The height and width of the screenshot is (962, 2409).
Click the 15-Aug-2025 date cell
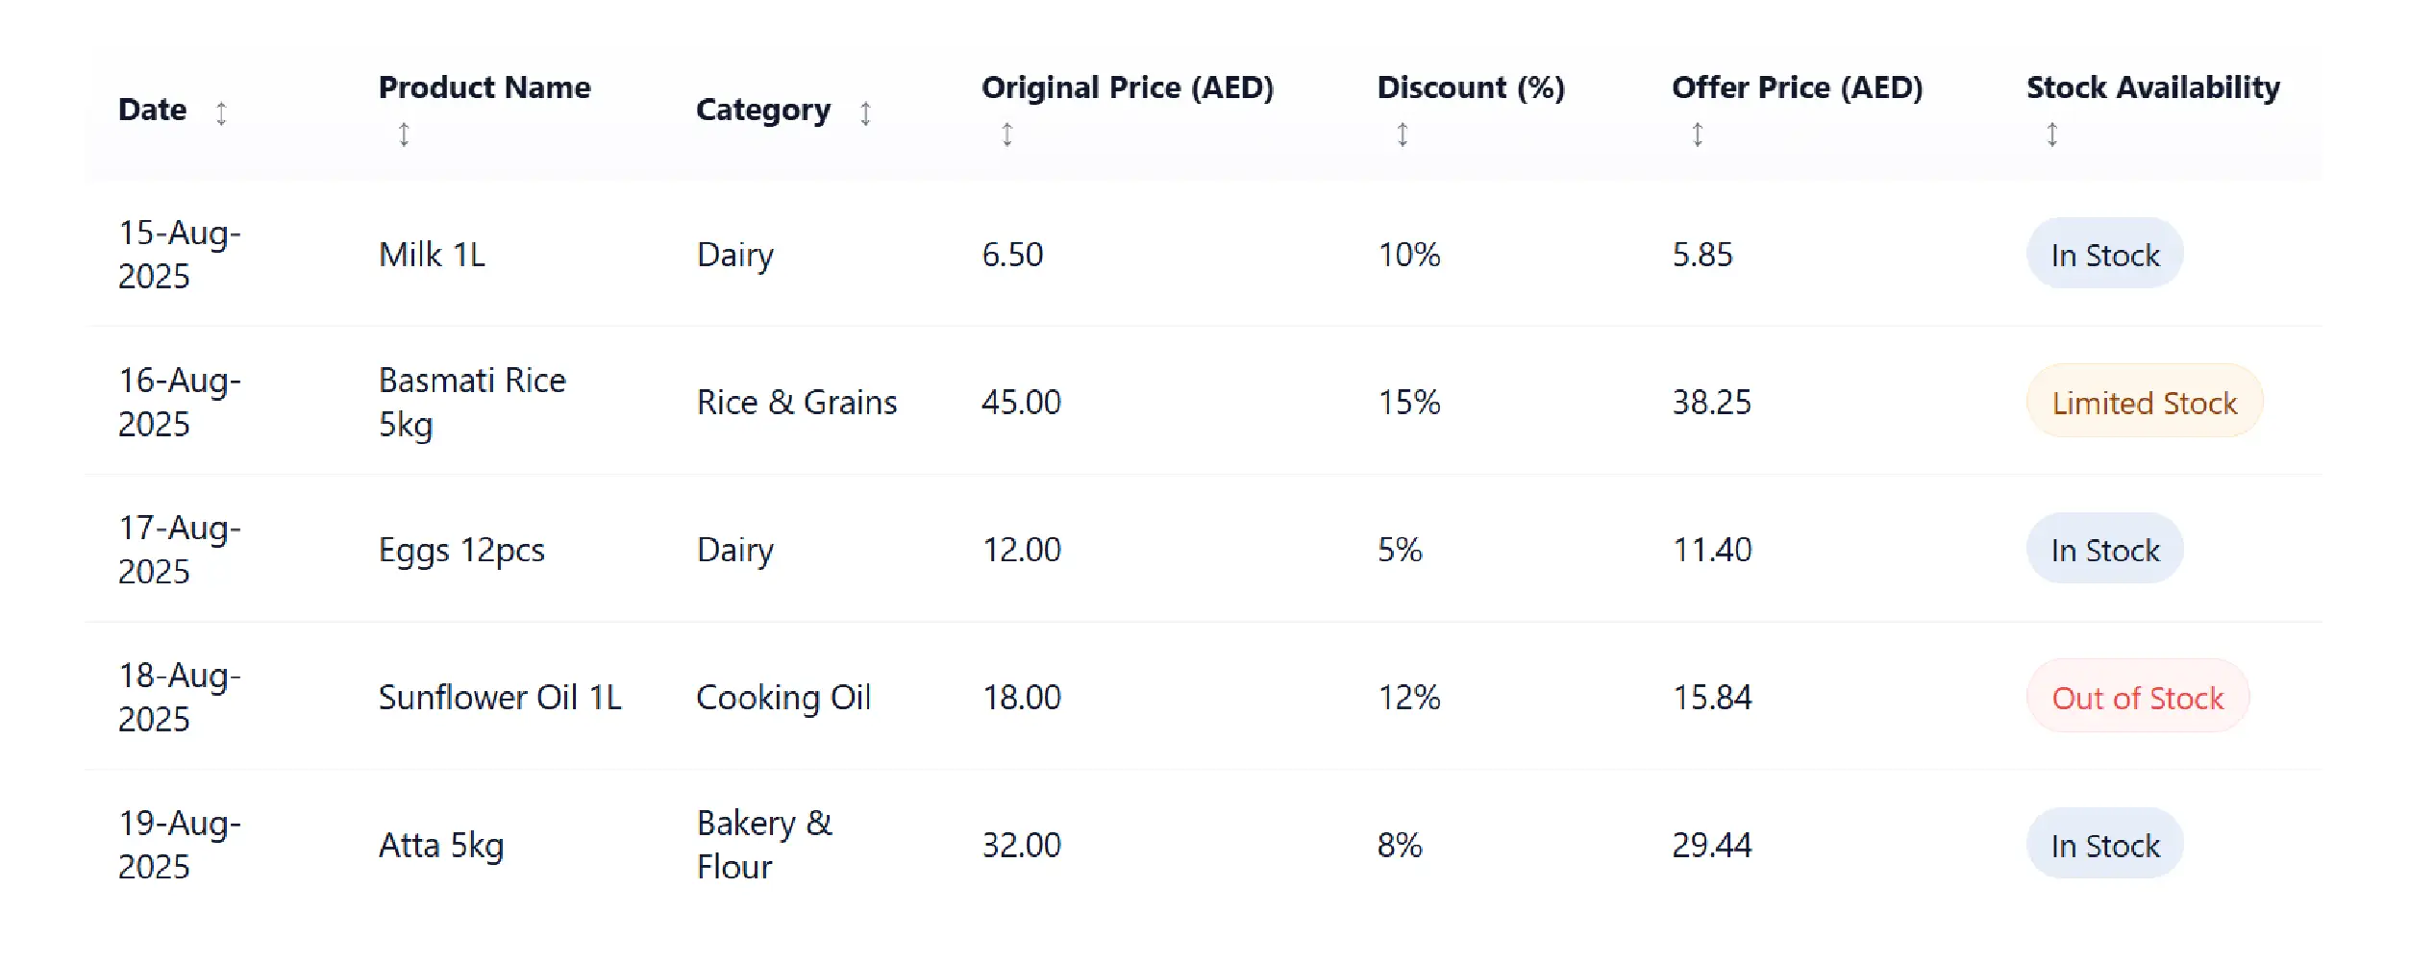180,255
